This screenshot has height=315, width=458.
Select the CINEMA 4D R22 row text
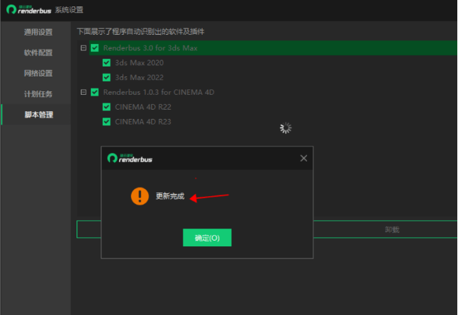143,107
